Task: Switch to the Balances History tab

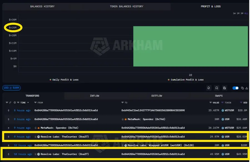Action: pyautogui.click(x=42, y=7)
